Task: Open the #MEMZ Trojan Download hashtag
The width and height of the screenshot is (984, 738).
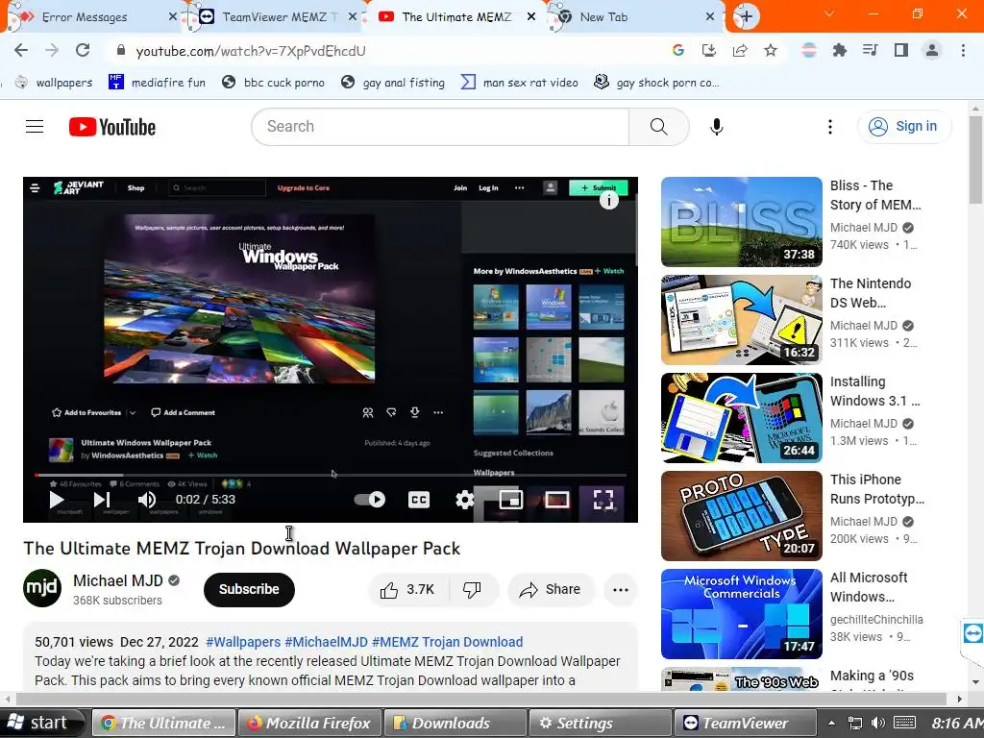Action: 447,642
